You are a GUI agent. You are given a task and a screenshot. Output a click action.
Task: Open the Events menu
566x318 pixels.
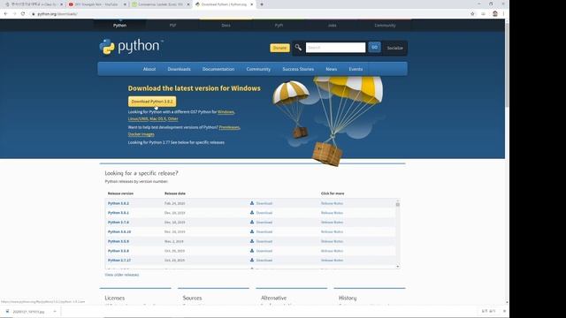356,69
